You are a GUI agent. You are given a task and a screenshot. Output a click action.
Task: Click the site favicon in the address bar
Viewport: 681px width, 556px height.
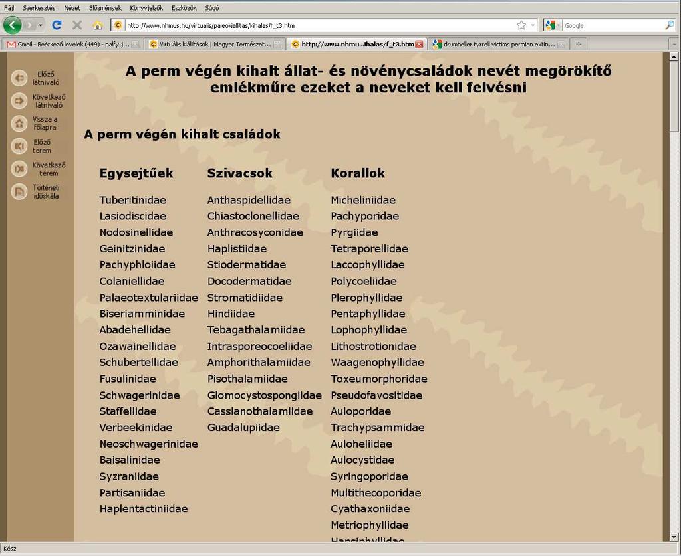[x=118, y=25]
